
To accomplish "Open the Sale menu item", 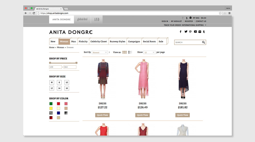I will click(161, 41).
